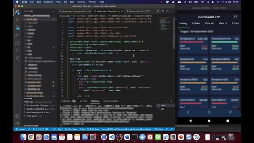Maximize the terminal panel with chevron
The height and width of the screenshot is (143, 254).
167,101
